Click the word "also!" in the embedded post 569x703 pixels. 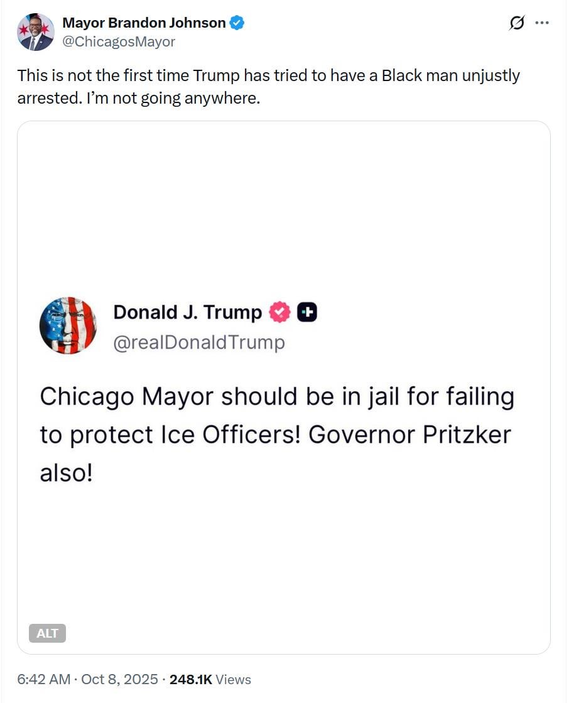click(x=66, y=472)
